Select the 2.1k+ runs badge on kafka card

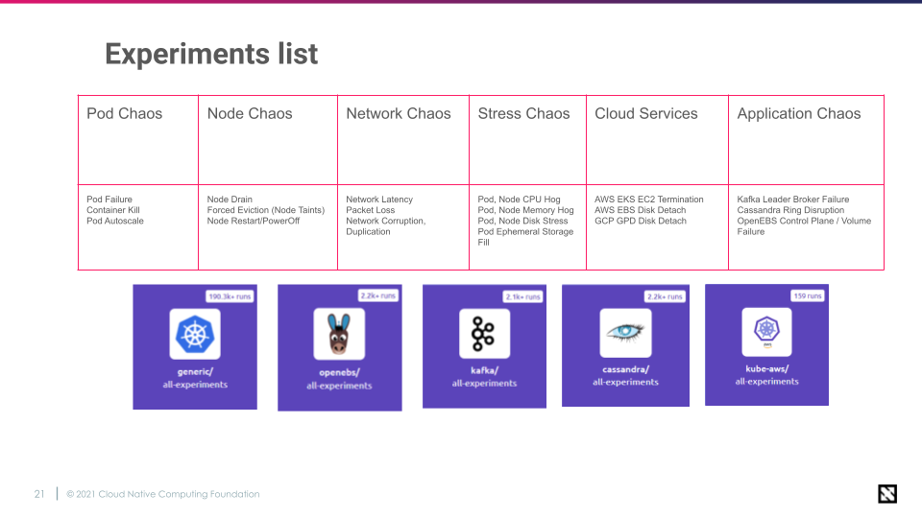[522, 296]
